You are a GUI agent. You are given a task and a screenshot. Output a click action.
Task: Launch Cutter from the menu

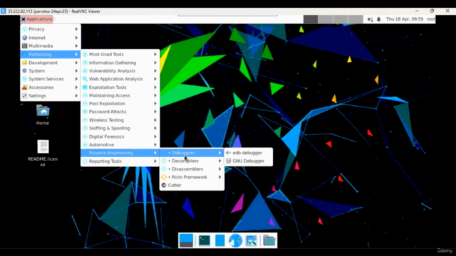click(192, 186)
